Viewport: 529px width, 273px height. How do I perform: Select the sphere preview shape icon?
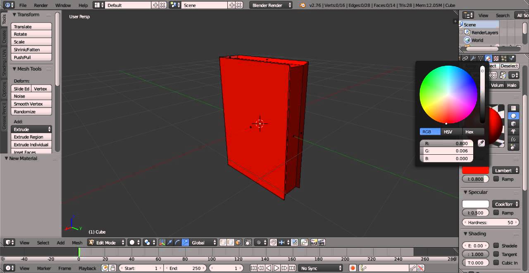(x=514, y=116)
